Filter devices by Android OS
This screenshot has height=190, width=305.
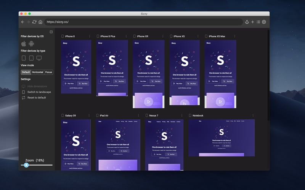(31, 44)
